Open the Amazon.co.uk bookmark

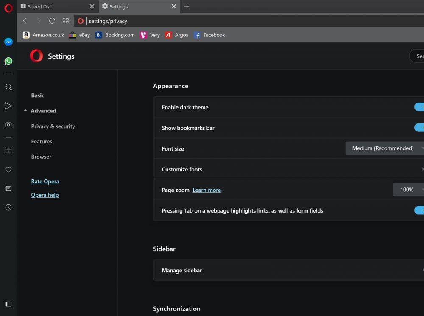pyautogui.click(x=44, y=35)
